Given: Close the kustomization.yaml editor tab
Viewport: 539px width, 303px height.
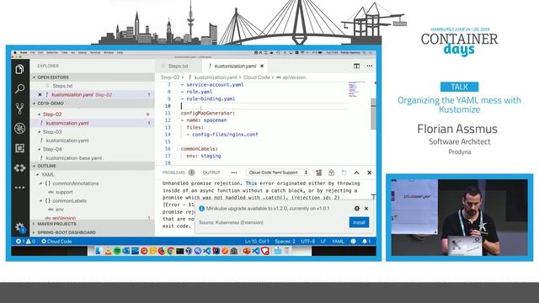Looking at the screenshot, I should (262, 66).
